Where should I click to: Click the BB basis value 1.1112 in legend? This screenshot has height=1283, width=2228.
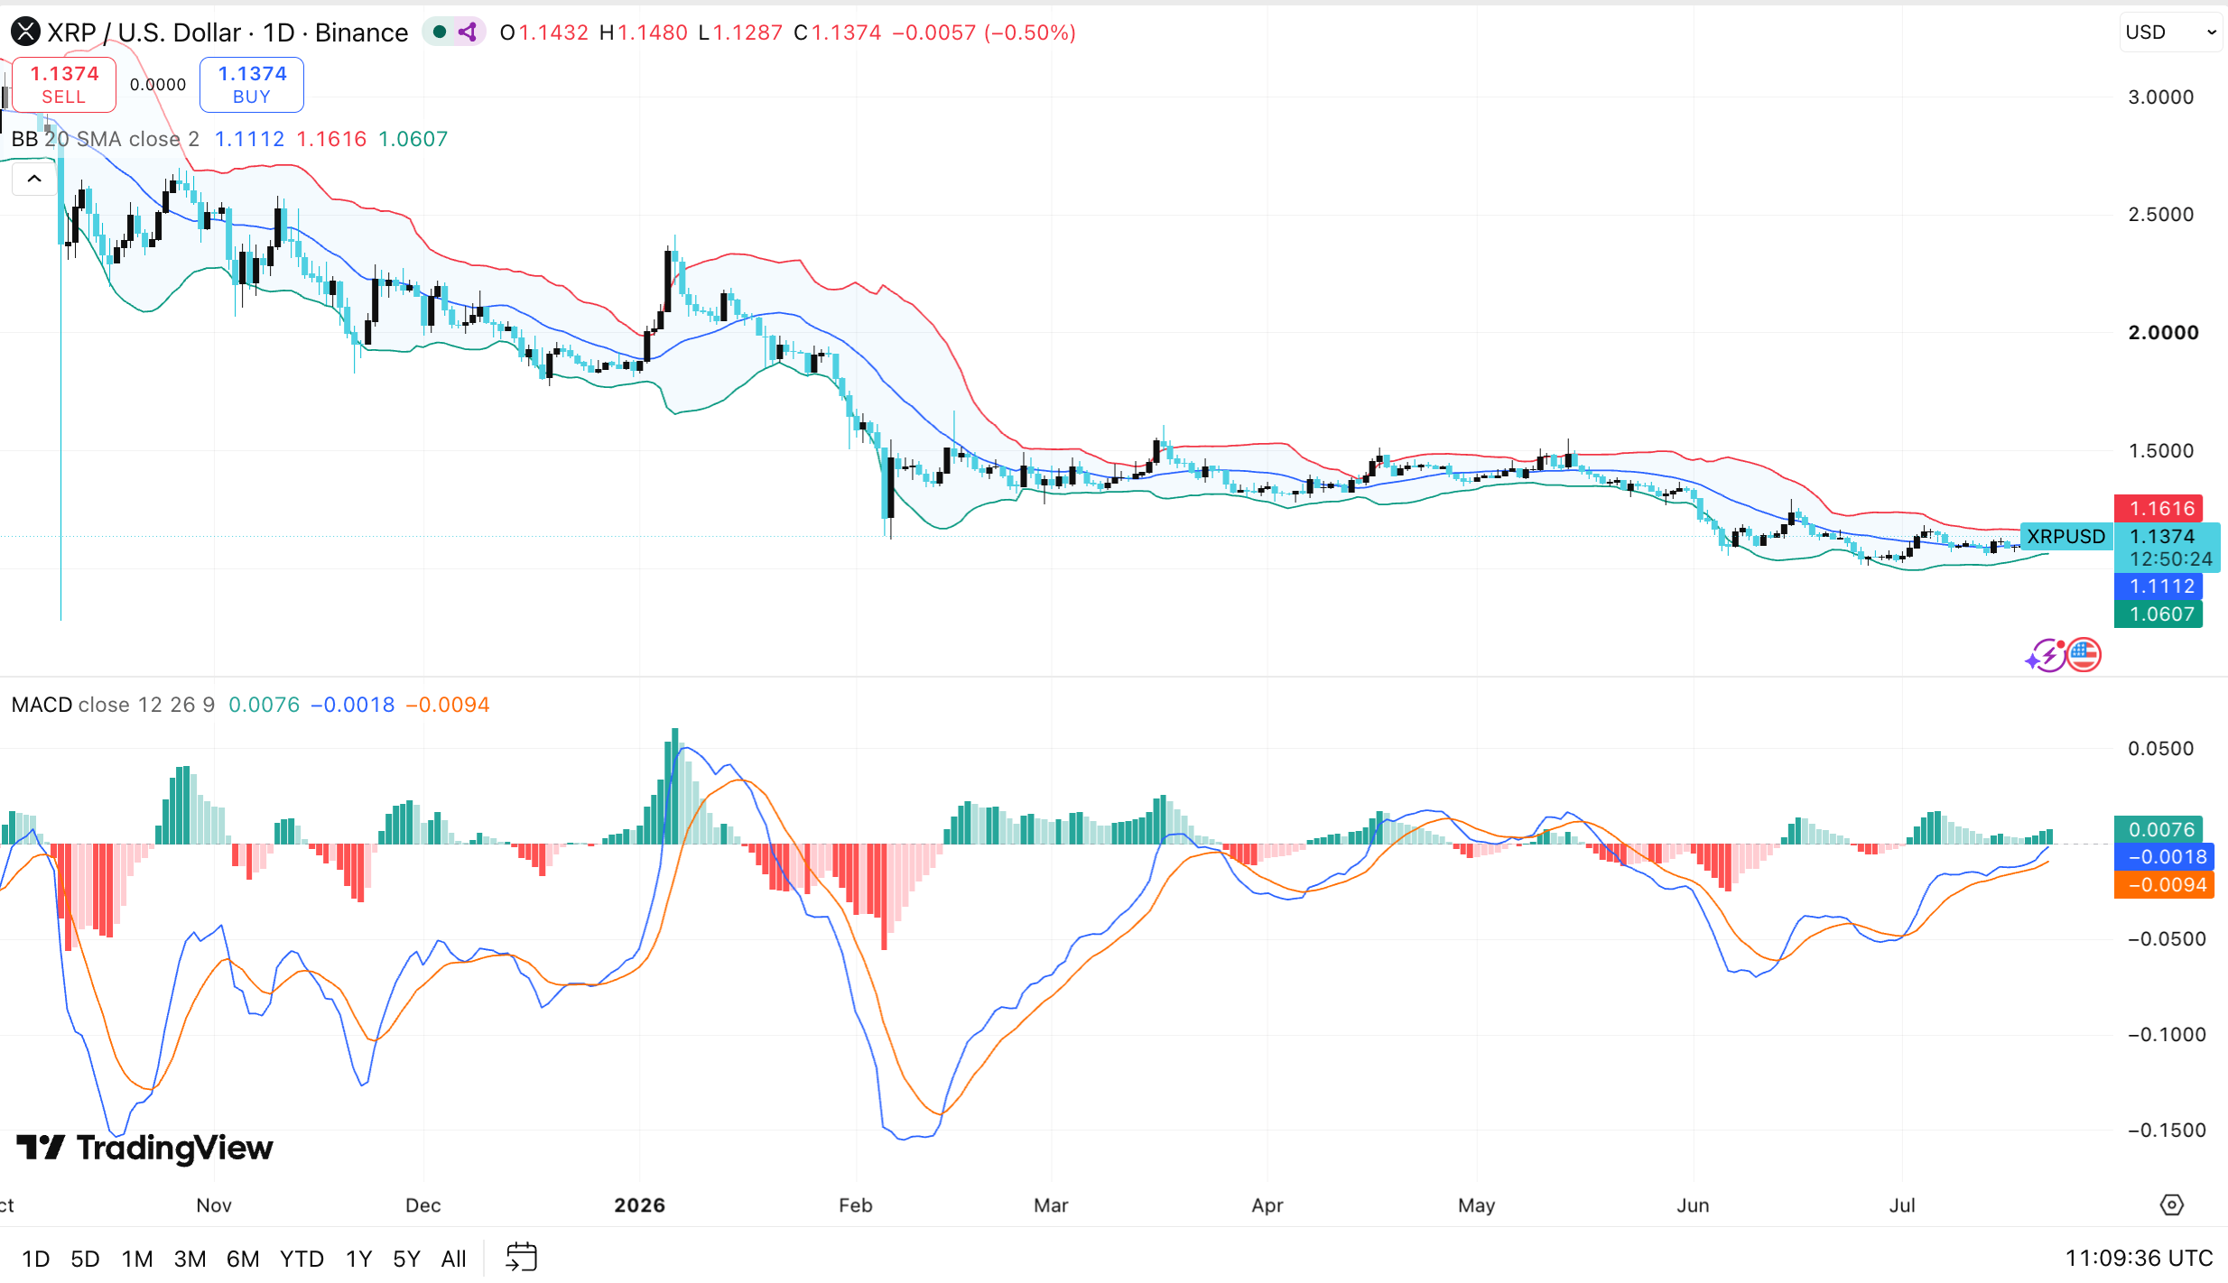pyautogui.click(x=249, y=139)
